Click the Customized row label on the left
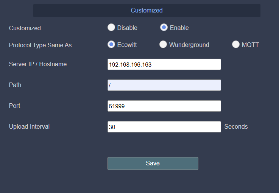279x193 pixels. [x=25, y=28]
